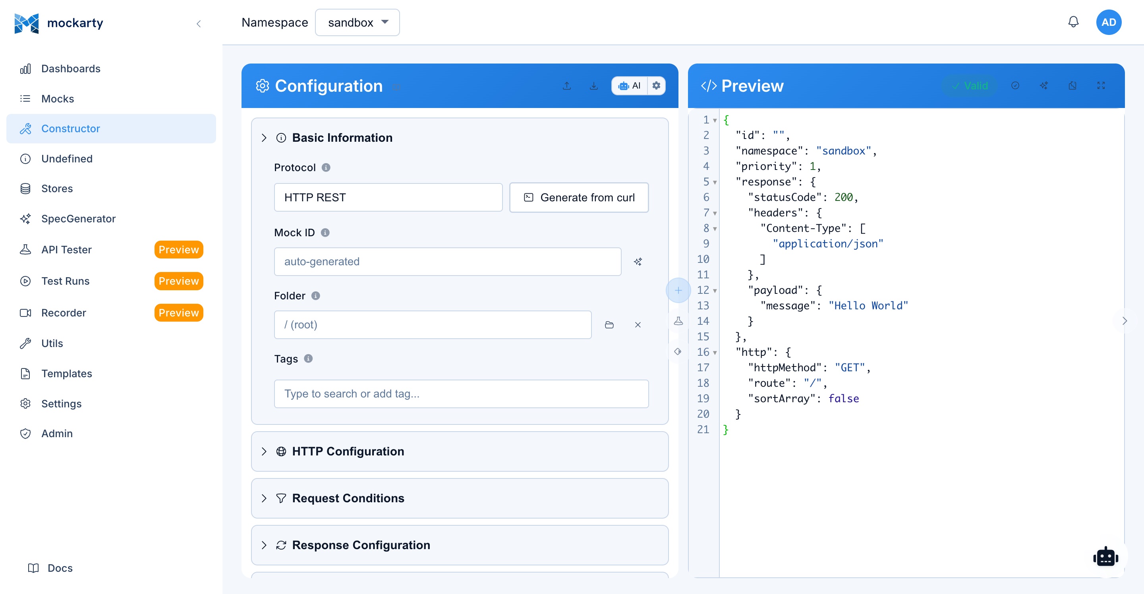Image resolution: width=1144 pixels, height=594 pixels.
Task: Click the copy JSON icon in Preview header
Action: tap(1072, 86)
